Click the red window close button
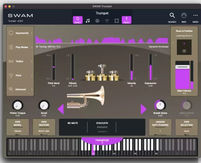201x163 pixels. point(6,6)
